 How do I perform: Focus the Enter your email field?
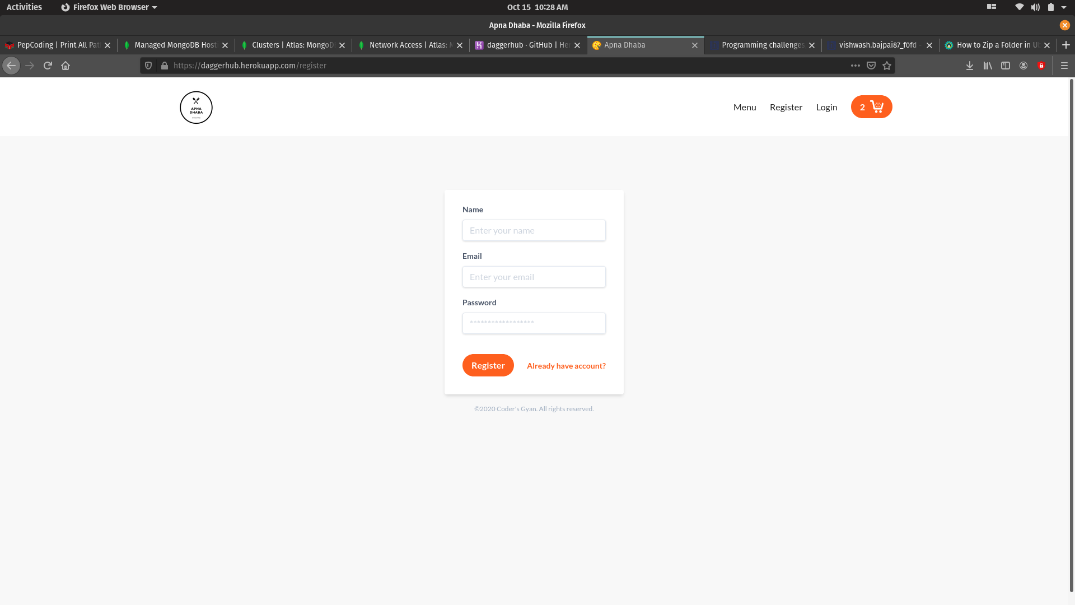coord(534,277)
